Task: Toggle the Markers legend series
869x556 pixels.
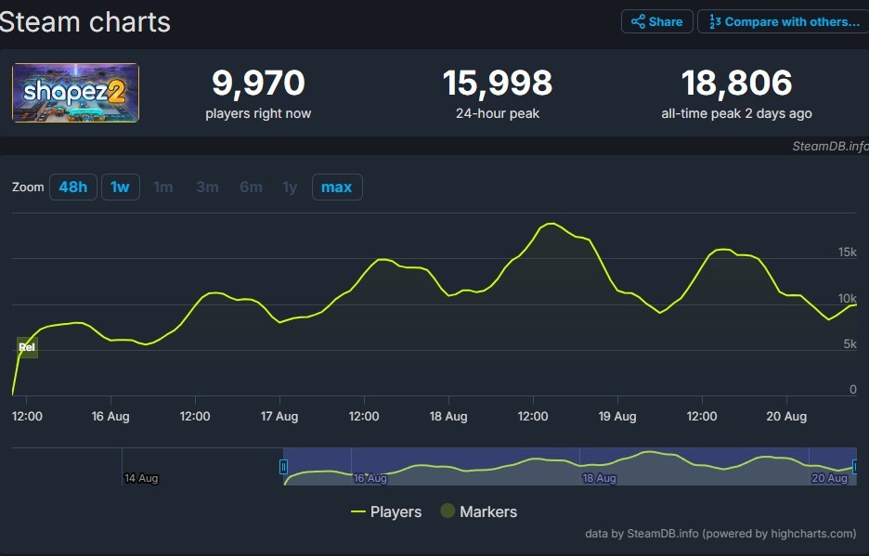Action: 479,511
